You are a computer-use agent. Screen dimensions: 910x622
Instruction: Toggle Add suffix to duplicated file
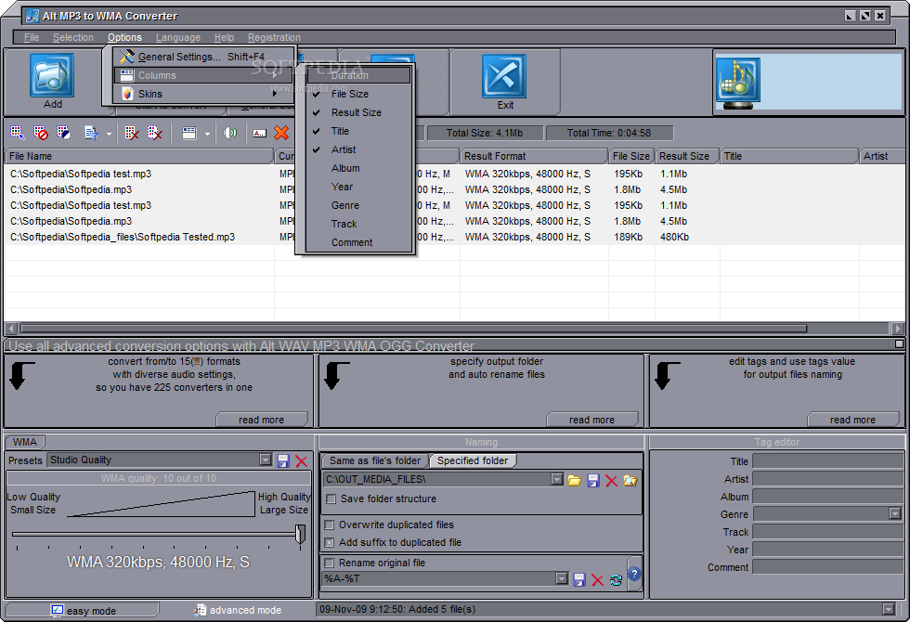pyautogui.click(x=330, y=542)
